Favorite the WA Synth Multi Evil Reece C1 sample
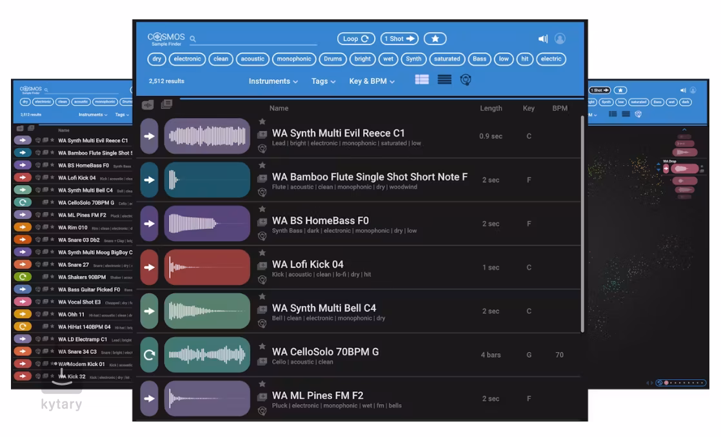 click(262, 121)
